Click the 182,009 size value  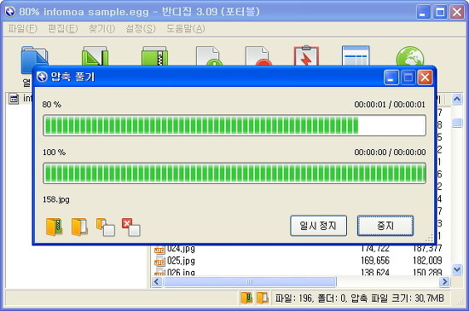coord(427,261)
